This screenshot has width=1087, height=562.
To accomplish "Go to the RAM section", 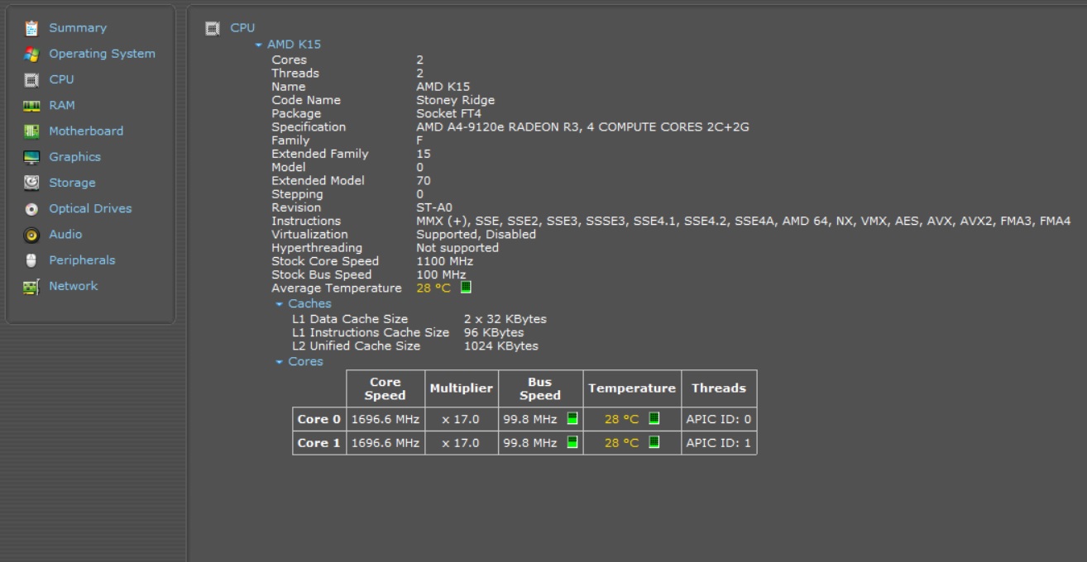I will coord(62,106).
